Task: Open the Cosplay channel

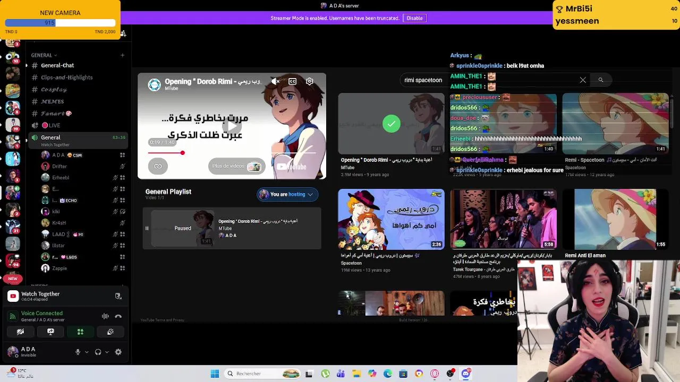Action: pyautogui.click(x=54, y=90)
